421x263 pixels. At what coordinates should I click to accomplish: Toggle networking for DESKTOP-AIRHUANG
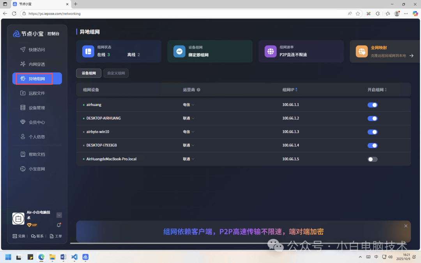[372, 118]
